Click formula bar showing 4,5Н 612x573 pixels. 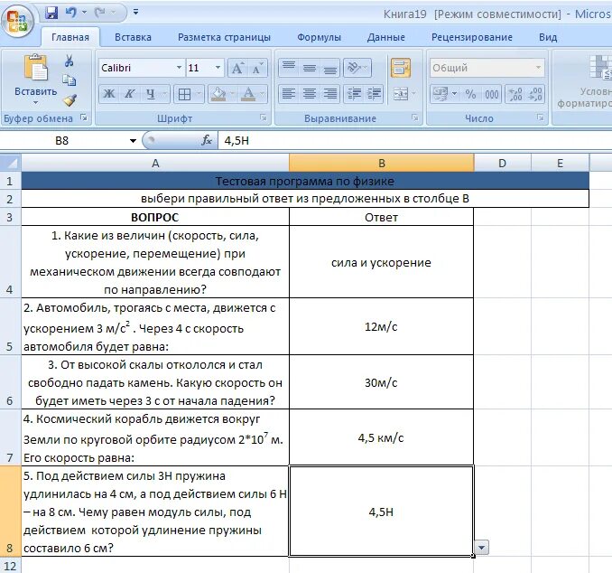coord(414,140)
